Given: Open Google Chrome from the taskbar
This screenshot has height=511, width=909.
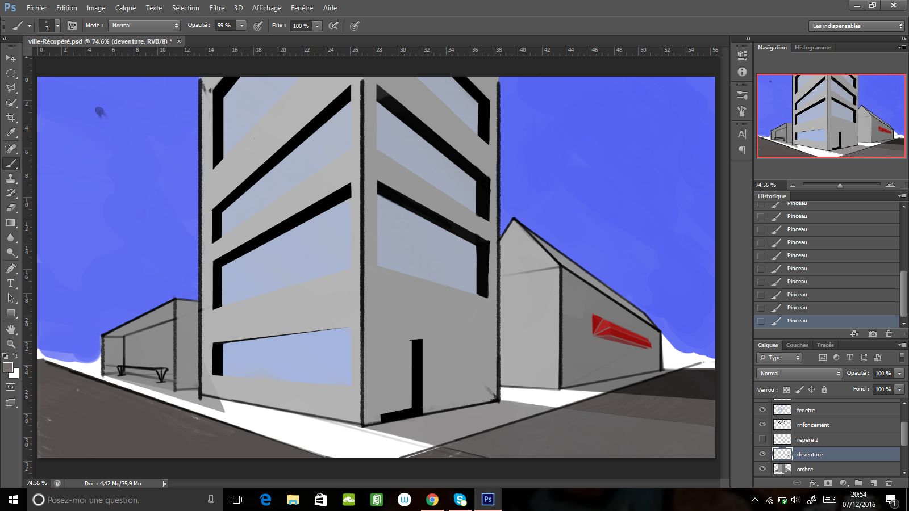Looking at the screenshot, I should click(432, 500).
